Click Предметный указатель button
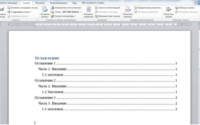Screen dimensions: 200x125 click(x=147, y=8)
